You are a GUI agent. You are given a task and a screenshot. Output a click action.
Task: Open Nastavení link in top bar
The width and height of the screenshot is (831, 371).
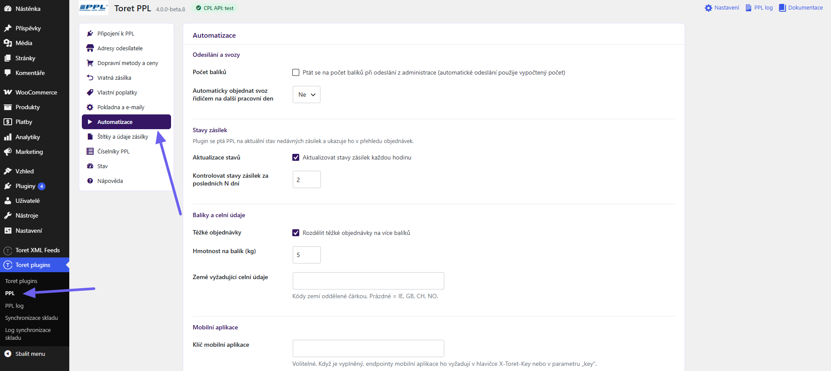tap(722, 8)
